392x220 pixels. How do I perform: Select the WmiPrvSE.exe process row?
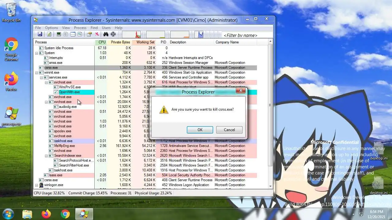point(145,87)
